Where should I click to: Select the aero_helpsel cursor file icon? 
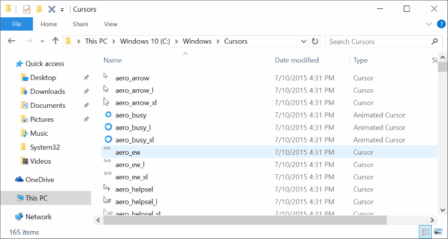tap(107, 188)
